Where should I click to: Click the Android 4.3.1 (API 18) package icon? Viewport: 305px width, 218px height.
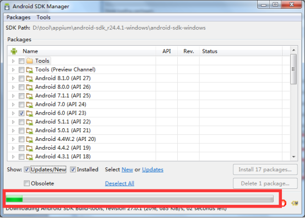tap(30, 156)
